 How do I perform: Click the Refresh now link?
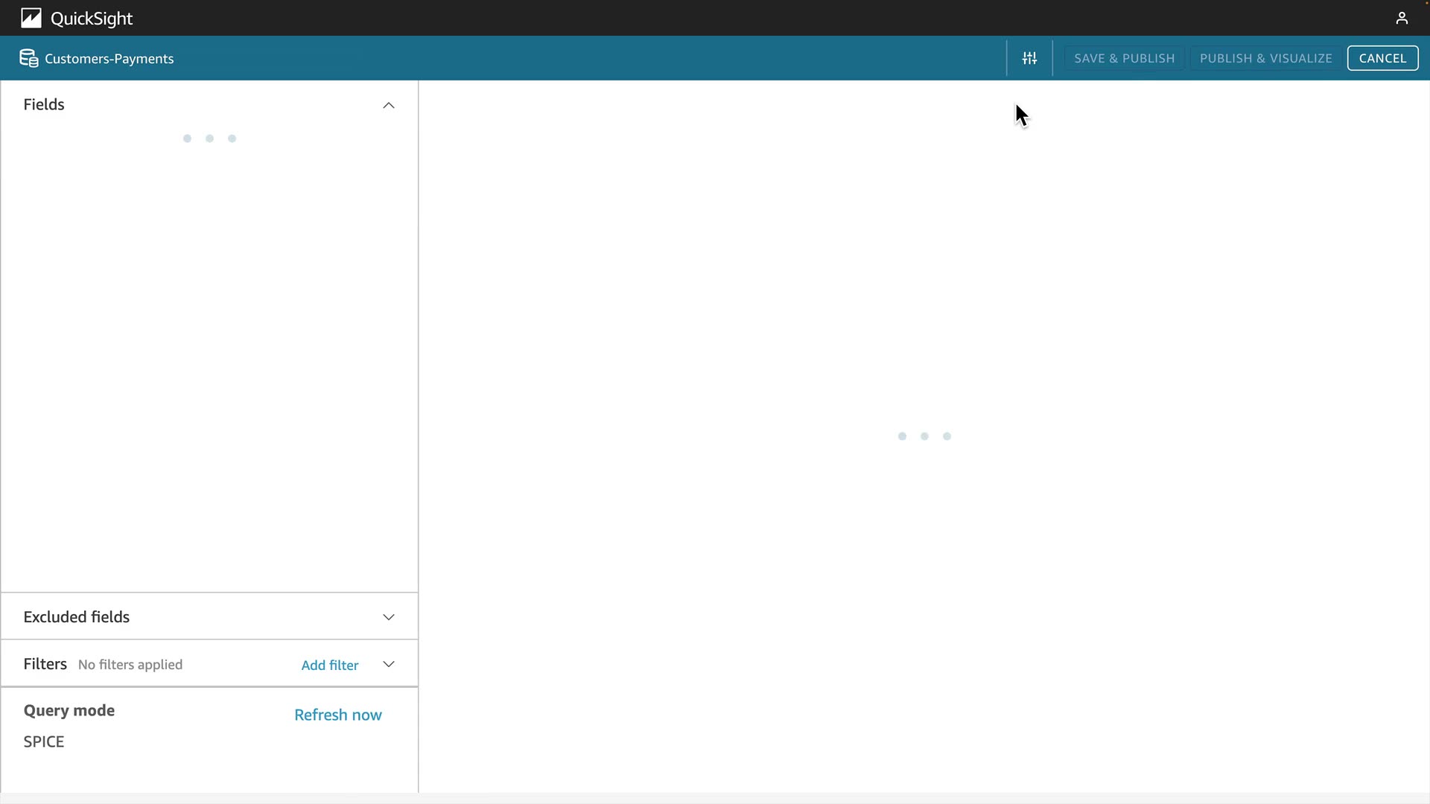click(337, 715)
